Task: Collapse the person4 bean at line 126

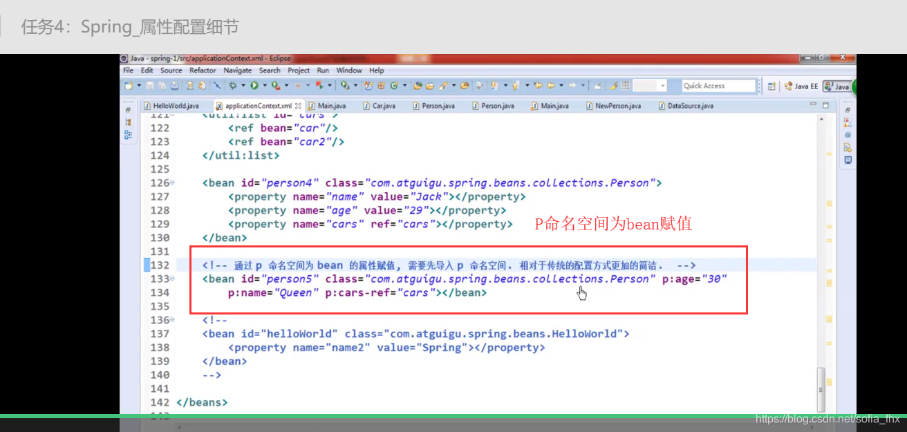Action: [x=172, y=182]
